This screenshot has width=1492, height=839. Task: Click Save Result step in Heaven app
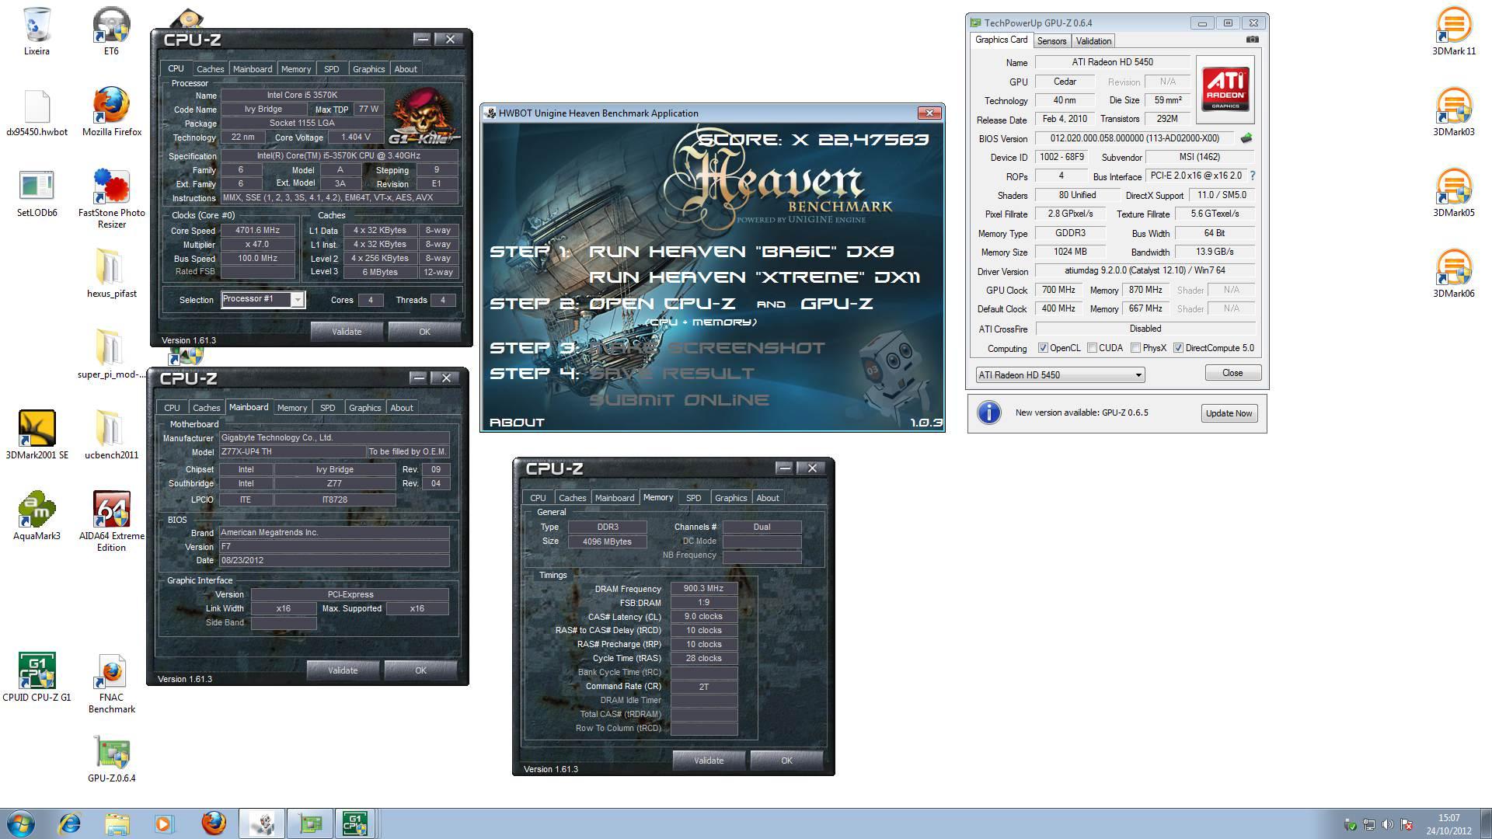671,374
